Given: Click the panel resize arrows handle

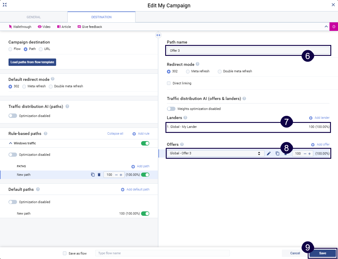Looking at the screenshot, I should (158, 35).
